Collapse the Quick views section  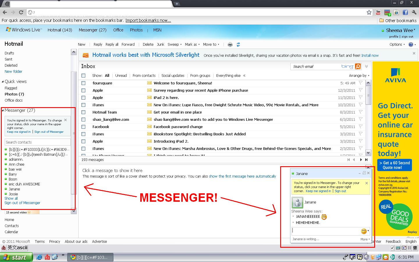pos(3,82)
